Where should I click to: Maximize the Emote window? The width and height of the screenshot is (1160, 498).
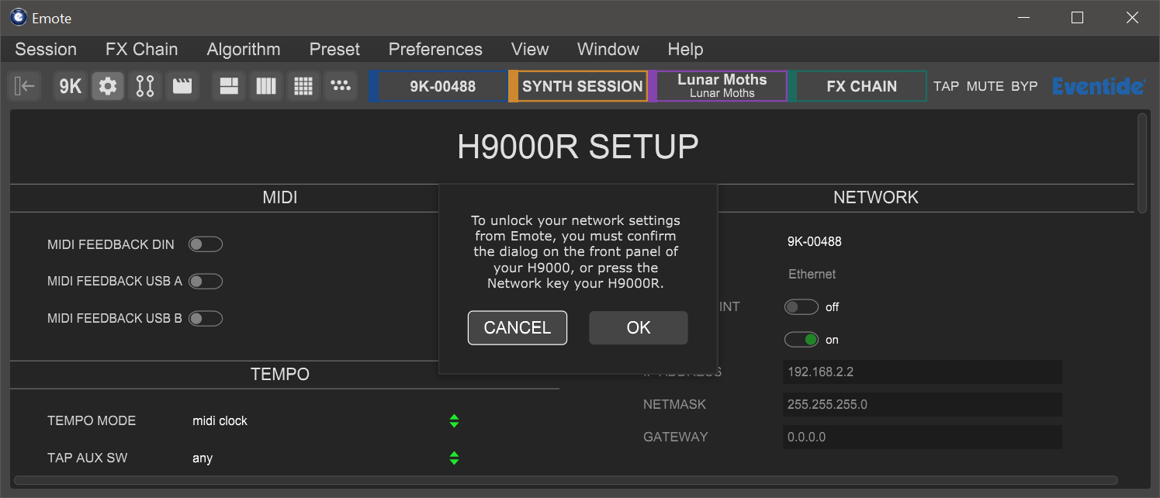(x=1077, y=17)
